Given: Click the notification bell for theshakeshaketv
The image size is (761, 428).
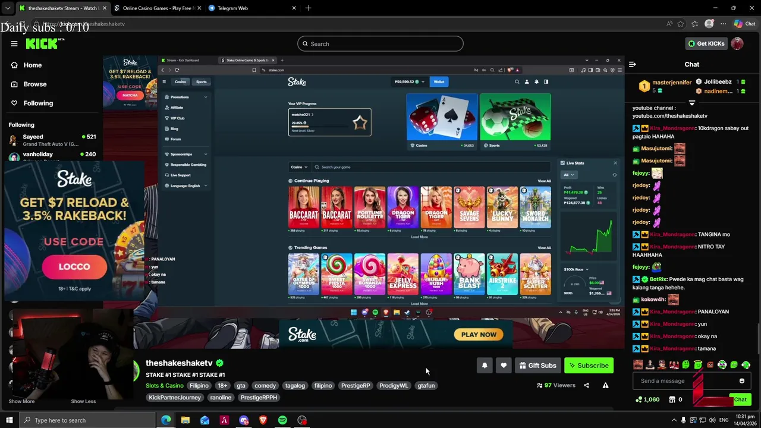Looking at the screenshot, I should (485, 366).
